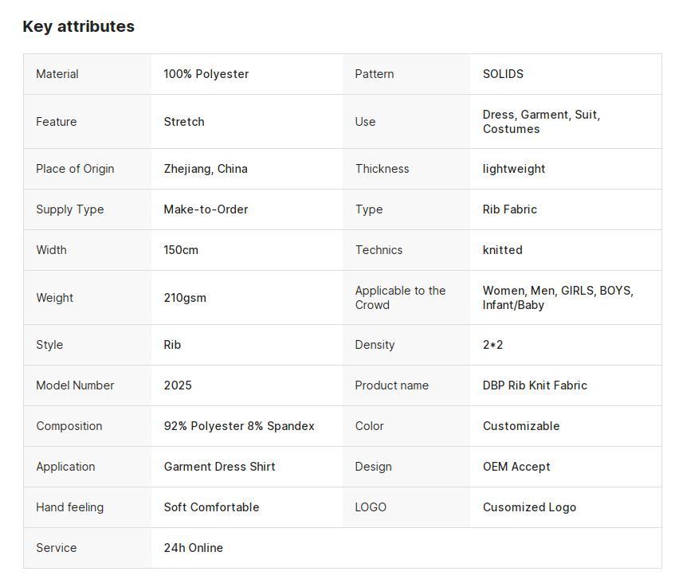Select the 150cm width value
Viewport: 679px width, 579px height.
click(x=181, y=250)
